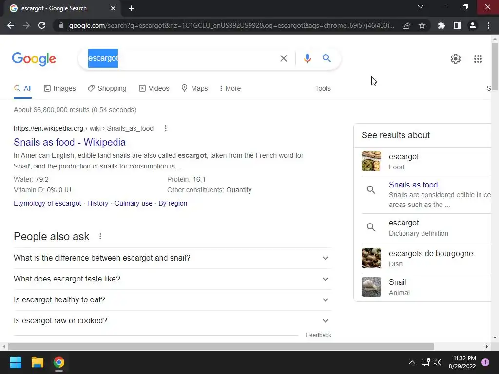Toggle the browser side panel icon
Viewport: 499px width, 374px height.
click(x=457, y=25)
